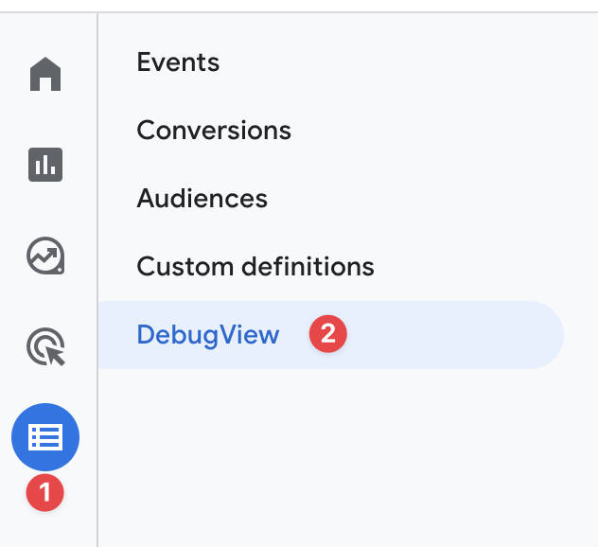Open Reports via the bar chart icon

(x=45, y=165)
